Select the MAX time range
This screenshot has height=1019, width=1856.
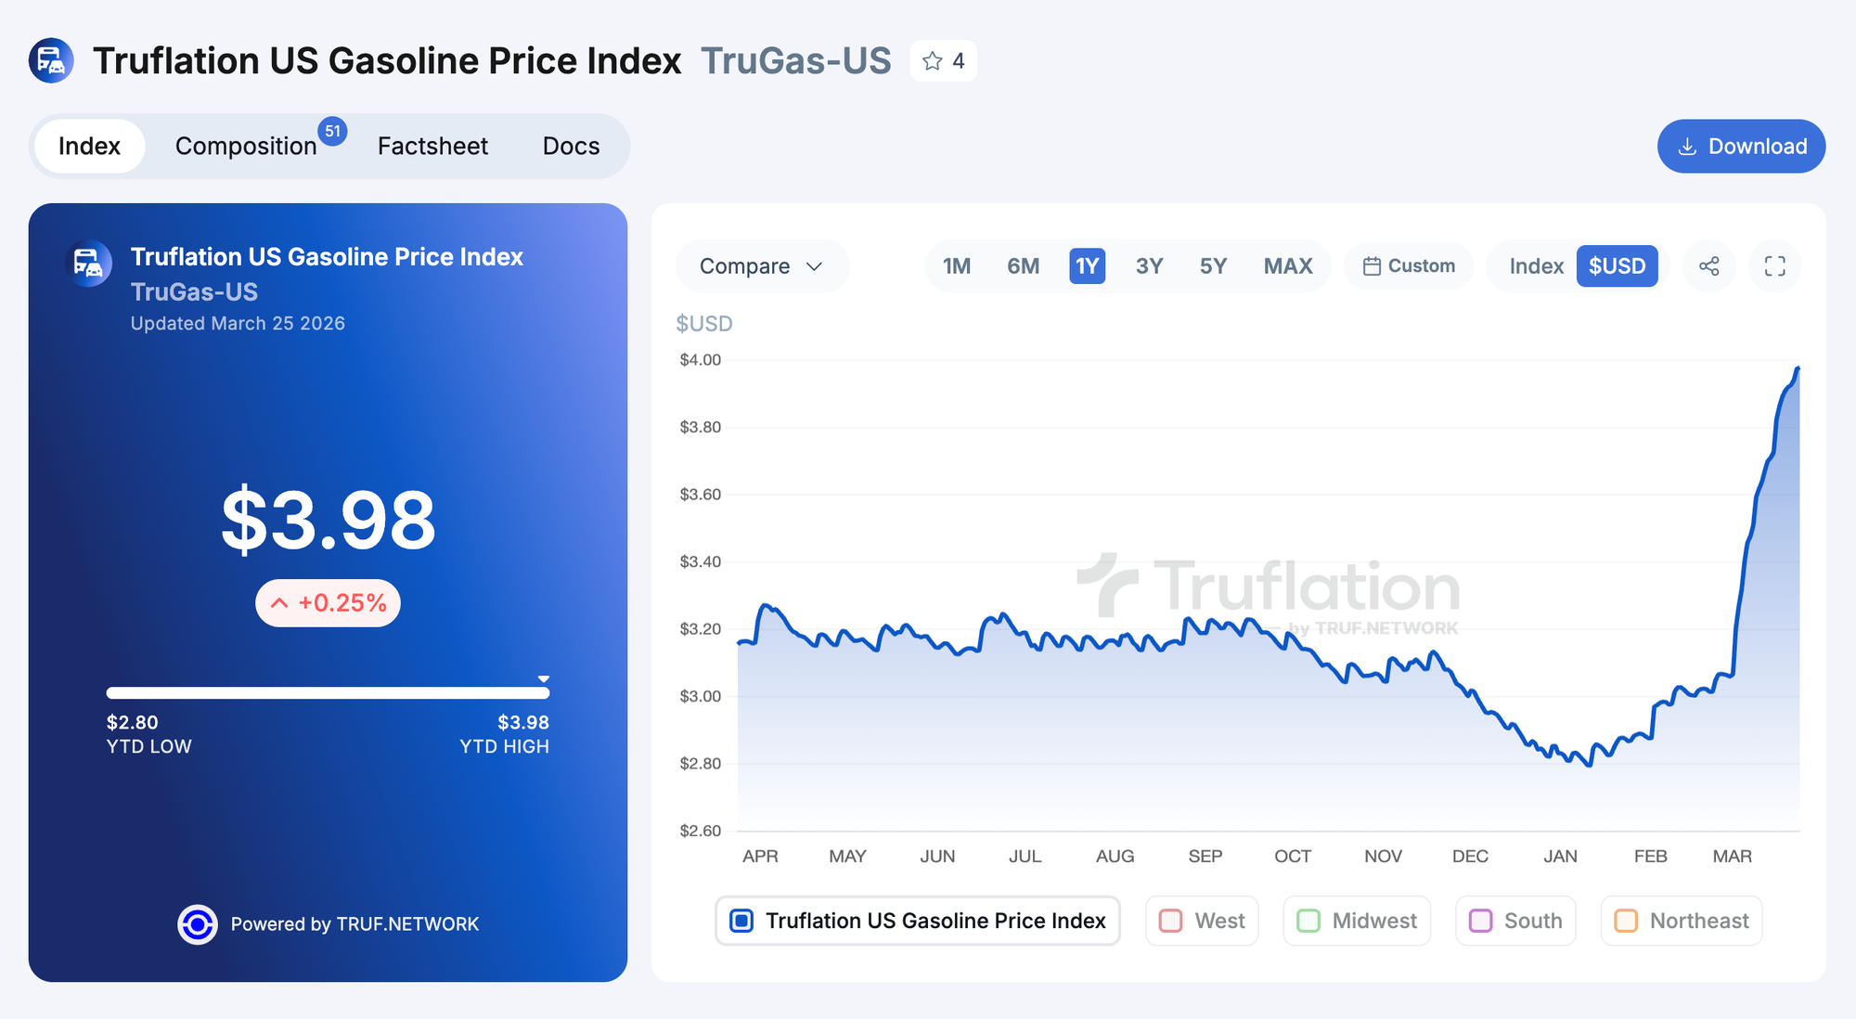click(x=1287, y=266)
